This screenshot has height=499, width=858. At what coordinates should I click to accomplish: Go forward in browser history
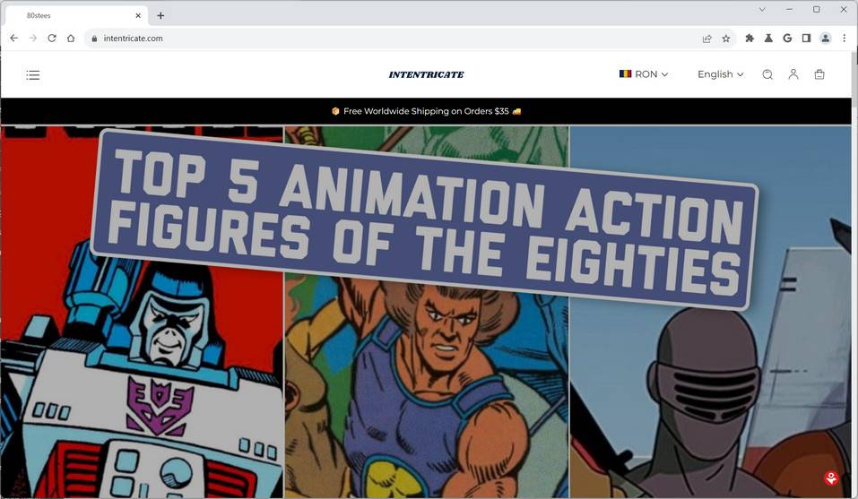33,39
